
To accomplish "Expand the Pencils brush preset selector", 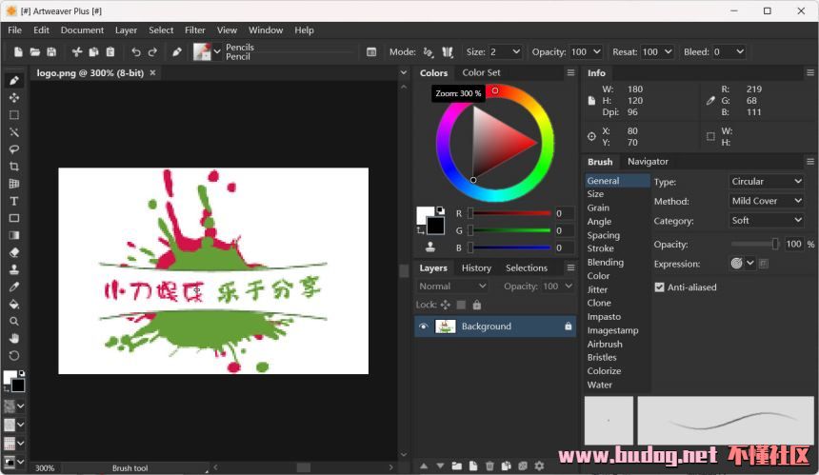I will 217,51.
